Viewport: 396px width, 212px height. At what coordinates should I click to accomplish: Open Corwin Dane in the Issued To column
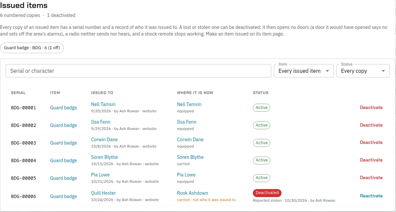tap(104, 140)
